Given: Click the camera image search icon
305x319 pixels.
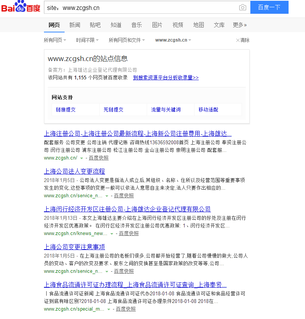Looking at the screenshot, I should (242, 8).
